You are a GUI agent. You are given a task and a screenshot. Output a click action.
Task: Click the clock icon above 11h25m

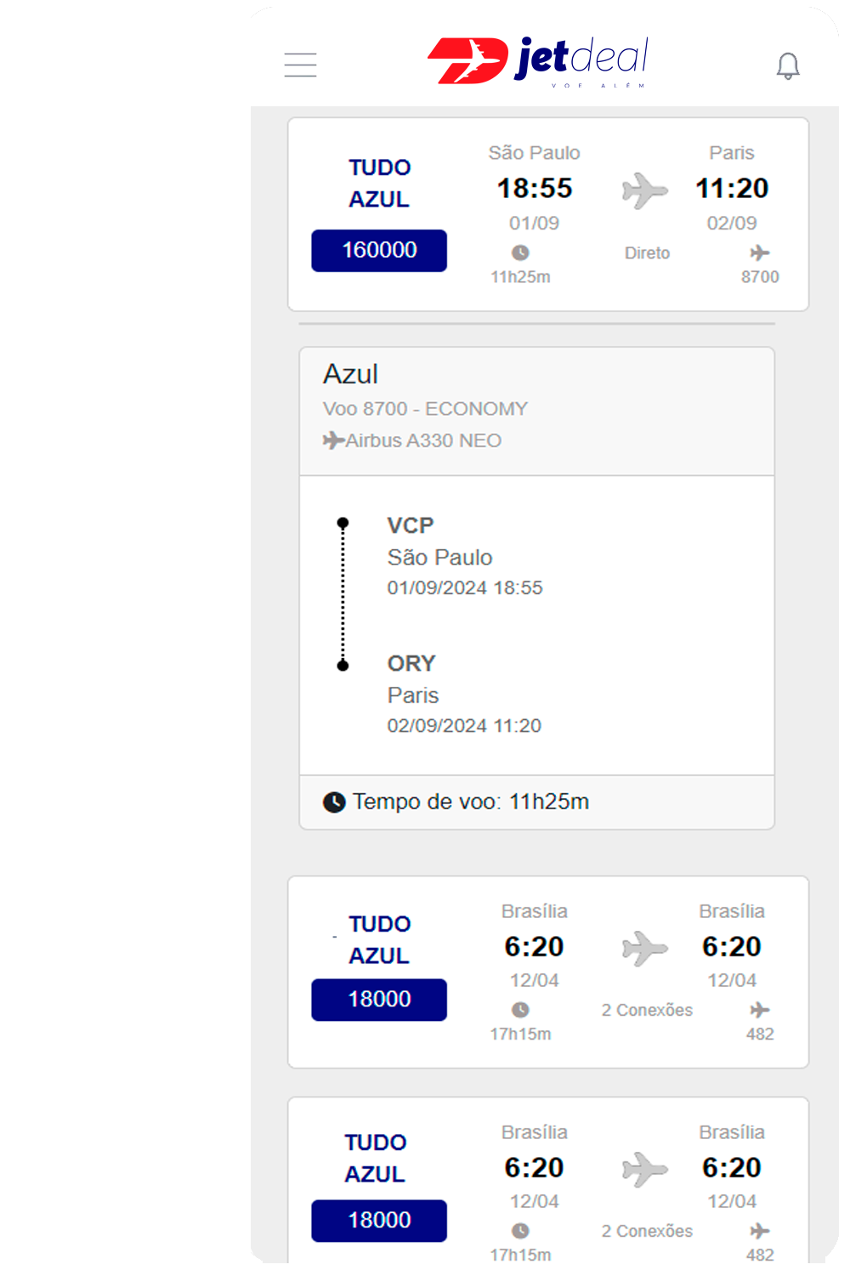point(520,252)
